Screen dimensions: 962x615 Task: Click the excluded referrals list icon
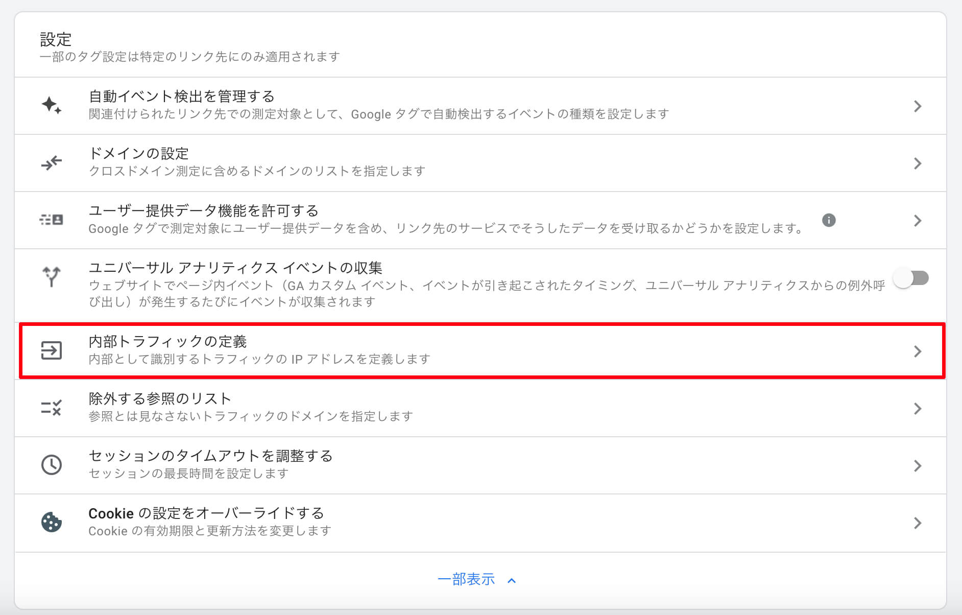click(x=52, y=408)
